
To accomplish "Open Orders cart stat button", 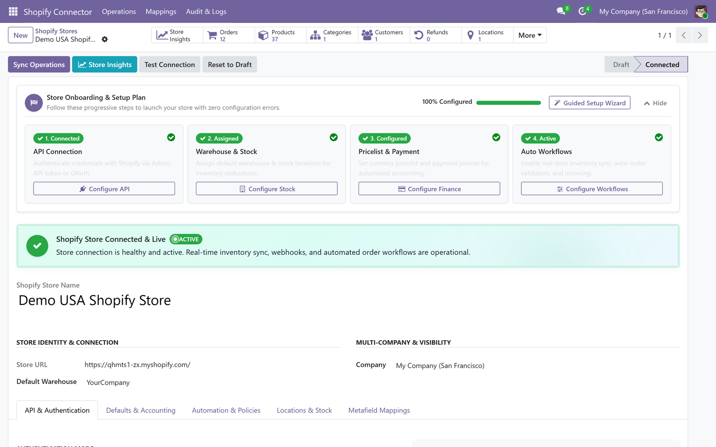I will coord(229,35).
